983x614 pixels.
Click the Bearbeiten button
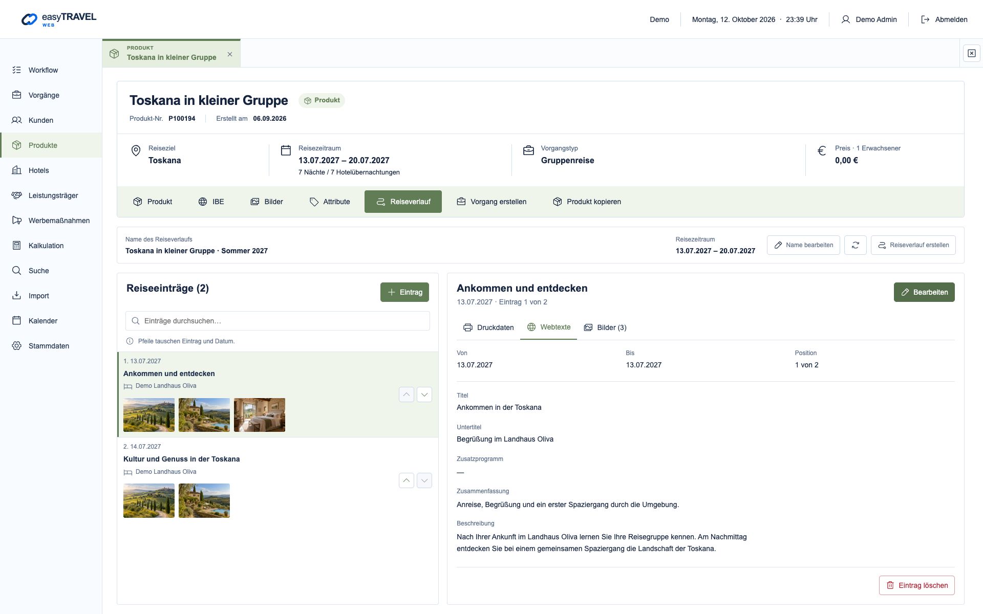[x=924, y=292]
